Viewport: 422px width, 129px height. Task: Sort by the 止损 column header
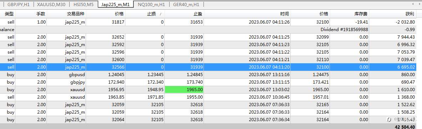152,14
